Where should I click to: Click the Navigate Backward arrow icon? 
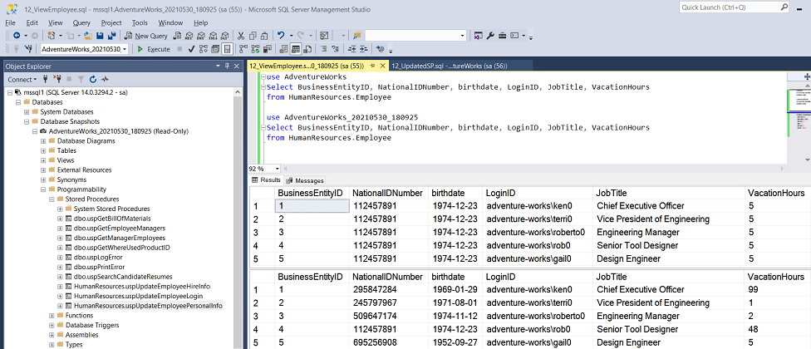17,36
